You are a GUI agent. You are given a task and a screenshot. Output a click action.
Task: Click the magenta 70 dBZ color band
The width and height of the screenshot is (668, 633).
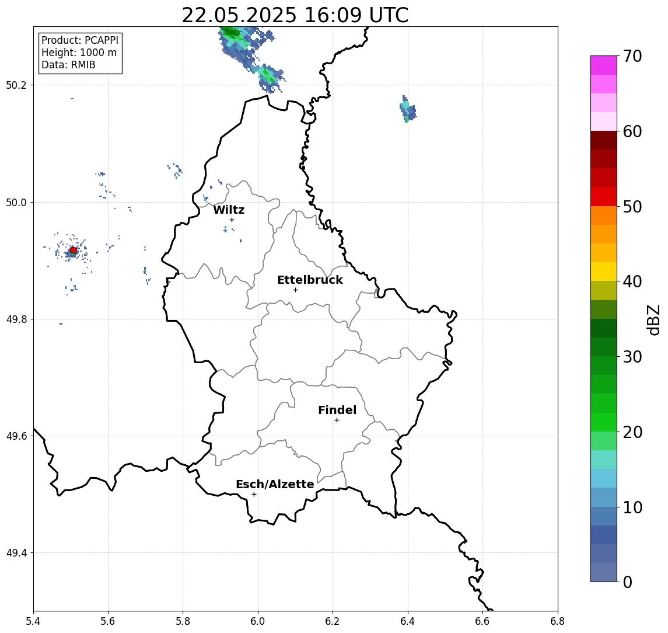pyautogui.click(x=604, y=65)
